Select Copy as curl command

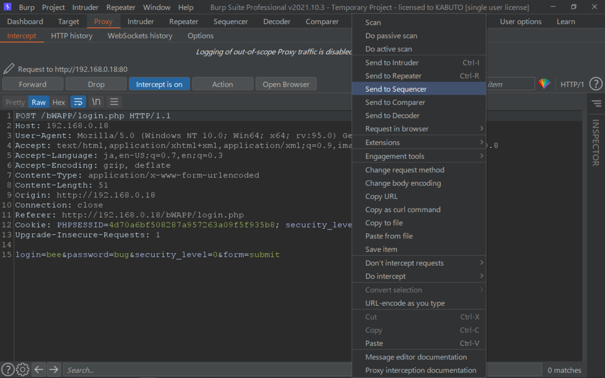pos(419,209)
